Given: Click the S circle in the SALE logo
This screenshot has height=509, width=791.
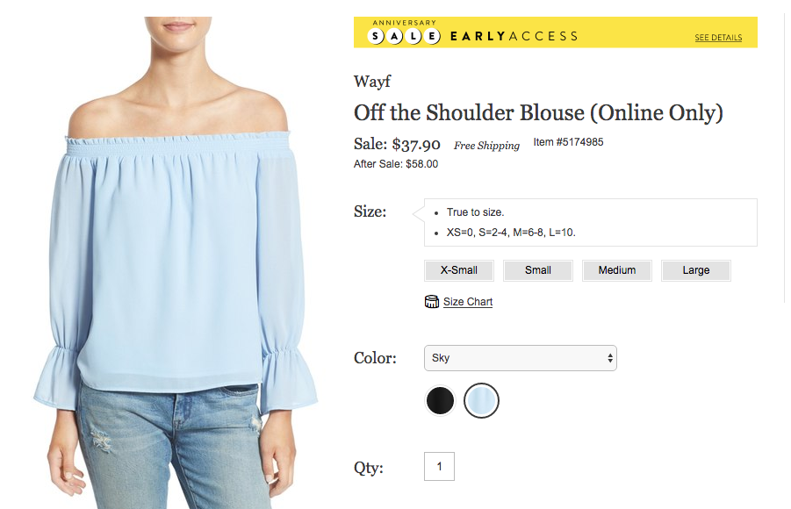Looking at the screenshot, I should coord(376,36).
